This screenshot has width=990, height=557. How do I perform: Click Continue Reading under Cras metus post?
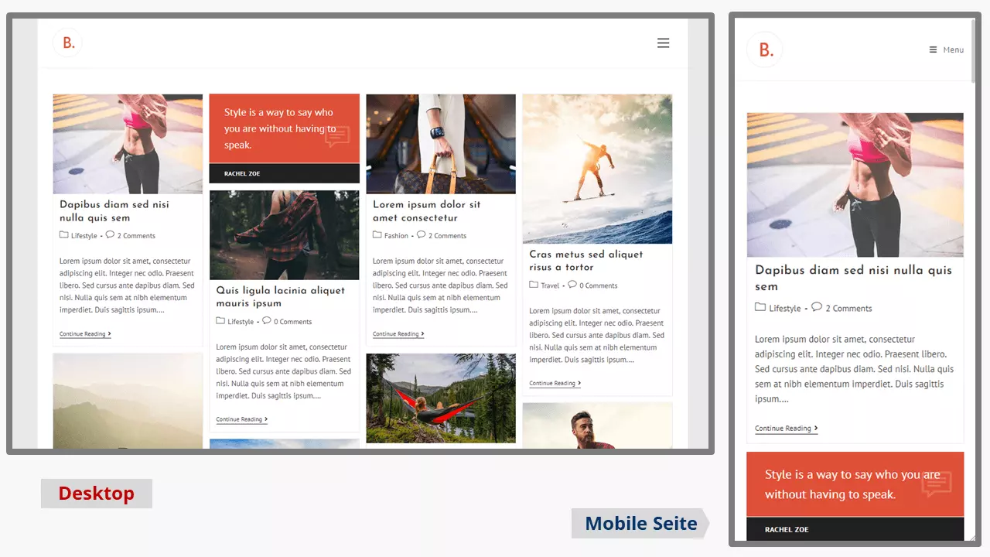[555, 384]
